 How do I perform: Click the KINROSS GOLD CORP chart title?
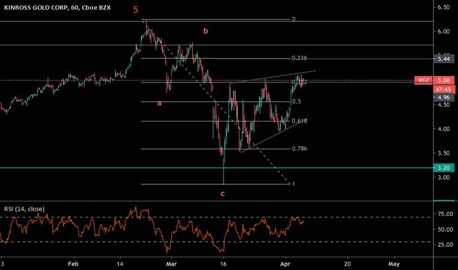pyautogui.click(x=57, y=7)
